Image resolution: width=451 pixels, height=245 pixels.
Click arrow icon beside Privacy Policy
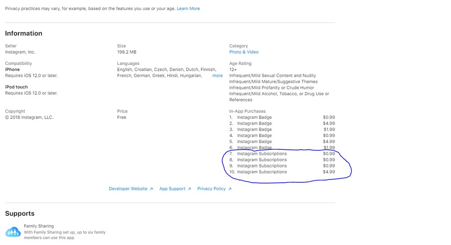(230, 189)
